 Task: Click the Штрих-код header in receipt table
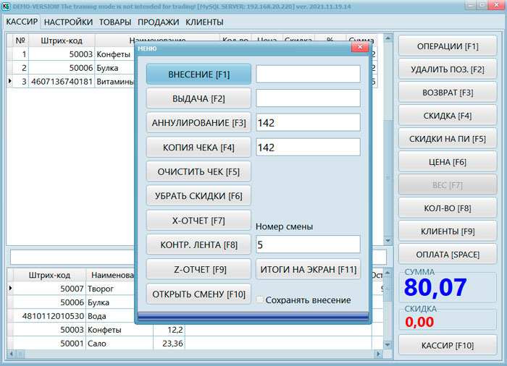point(62,41)
